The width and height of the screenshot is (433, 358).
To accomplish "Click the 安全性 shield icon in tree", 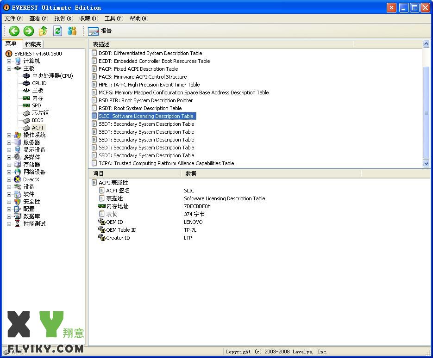I will click(18, 202).
